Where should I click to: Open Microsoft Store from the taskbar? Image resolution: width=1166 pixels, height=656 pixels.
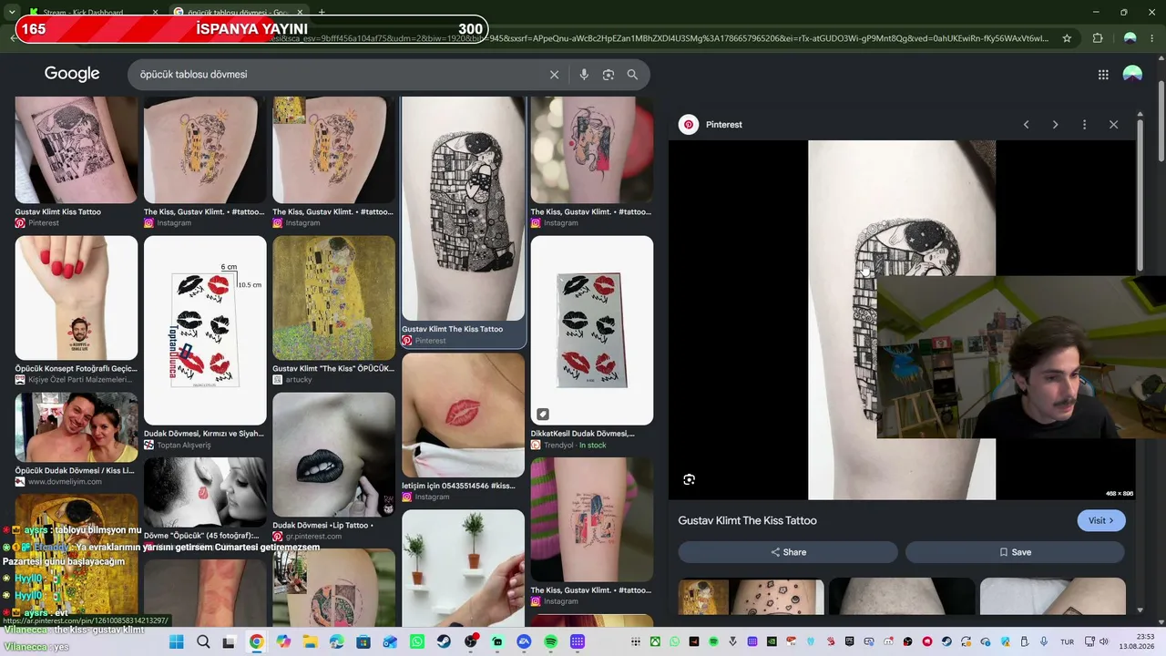(x=363, y=642)
